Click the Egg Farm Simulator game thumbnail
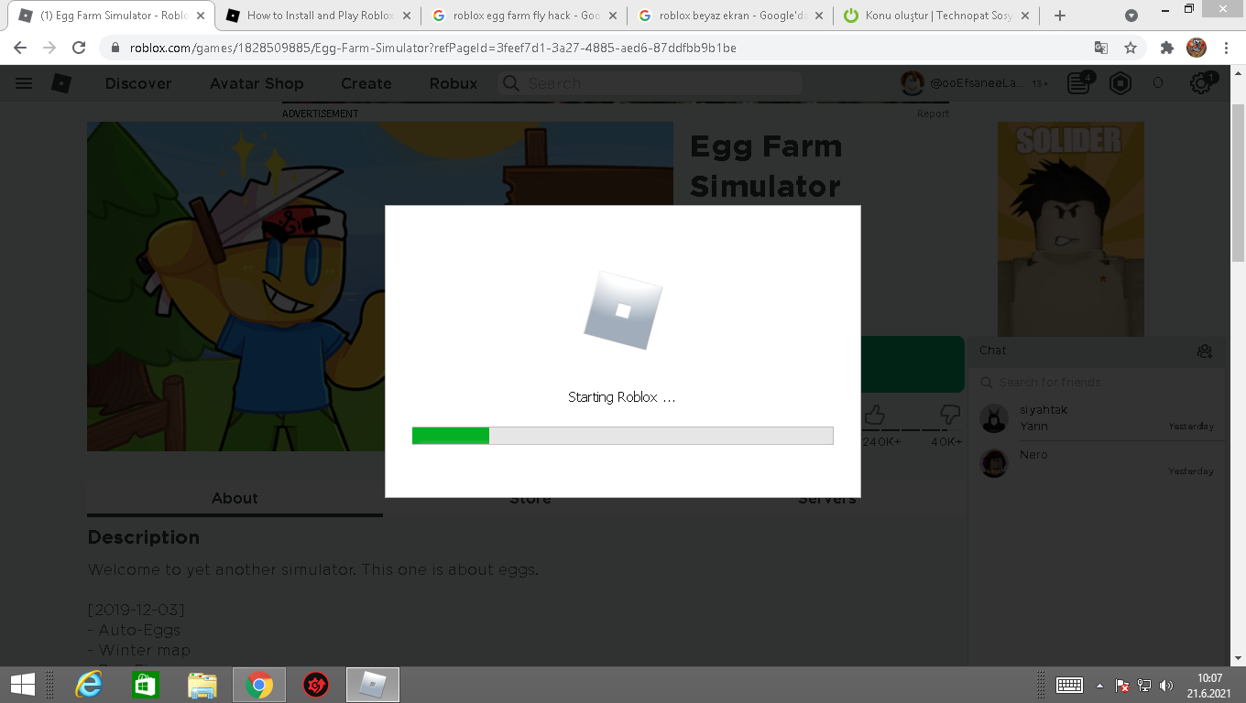The height and width of the screenshot is (703, 1246). coord(380,287)
